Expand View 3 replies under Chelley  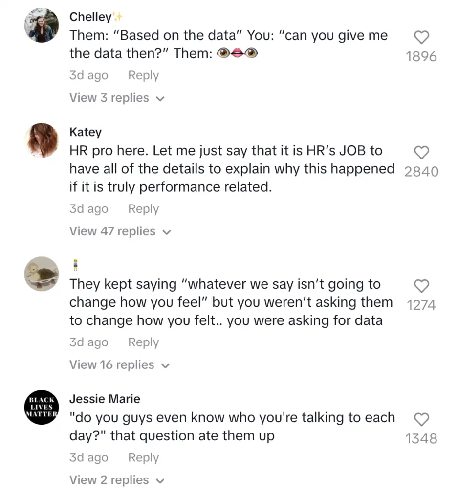click(117, 98)
